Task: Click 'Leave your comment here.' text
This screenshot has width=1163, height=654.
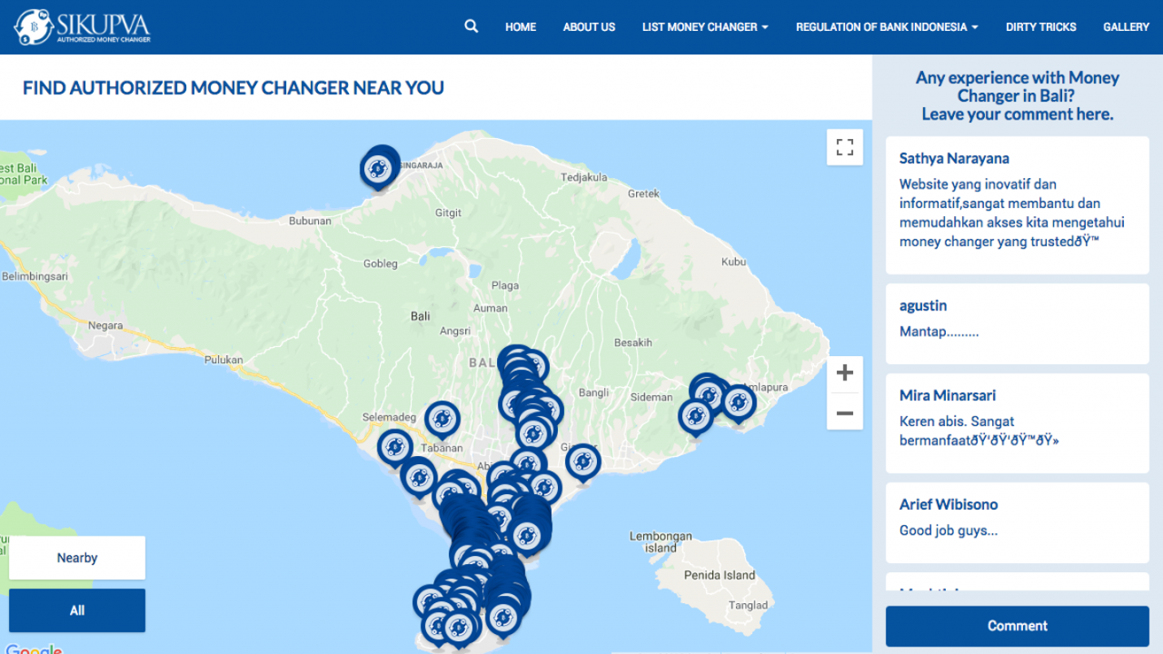Action: 1018,114
